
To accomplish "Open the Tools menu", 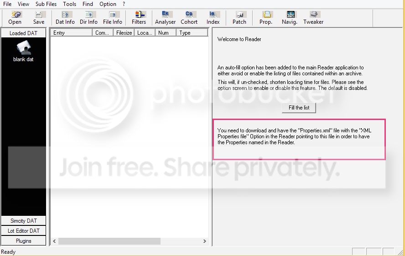I will click(x=69, y=4).
